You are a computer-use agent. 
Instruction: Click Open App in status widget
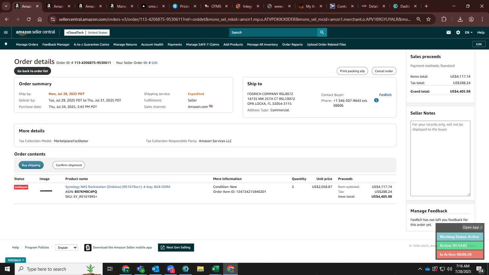point(472,227)
